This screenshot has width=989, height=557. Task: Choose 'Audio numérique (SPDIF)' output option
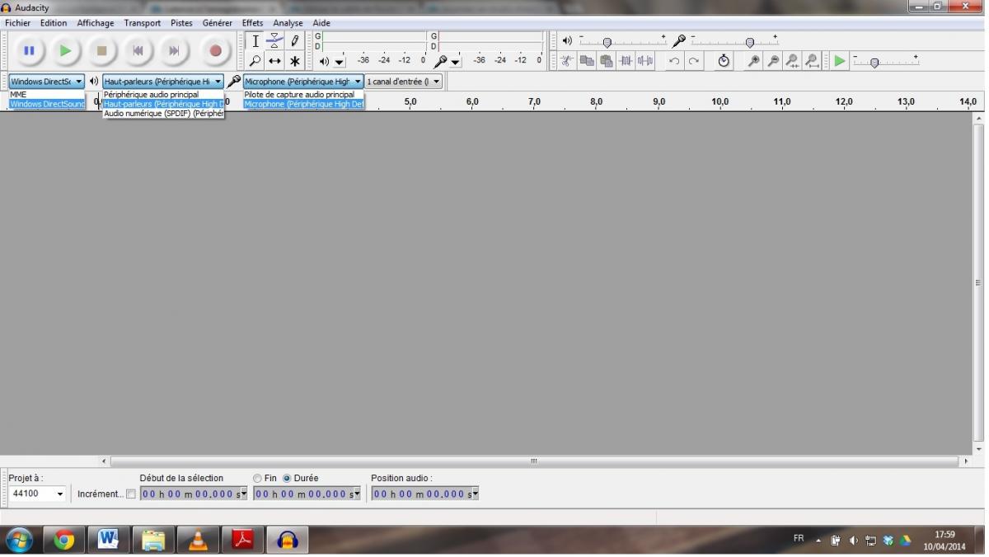pyautogui.click(x=163, y=114)
